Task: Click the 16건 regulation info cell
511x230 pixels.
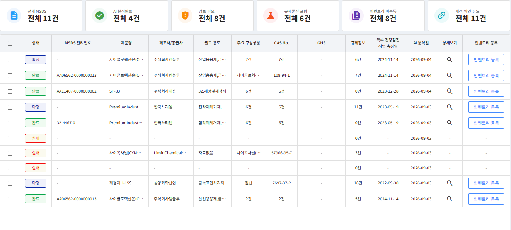Action: click(x=358, y=183)
